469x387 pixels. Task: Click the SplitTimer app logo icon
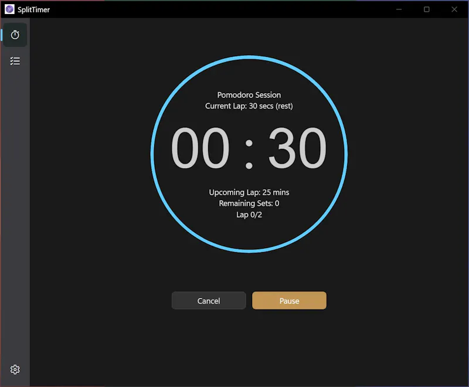pos(9,9)
